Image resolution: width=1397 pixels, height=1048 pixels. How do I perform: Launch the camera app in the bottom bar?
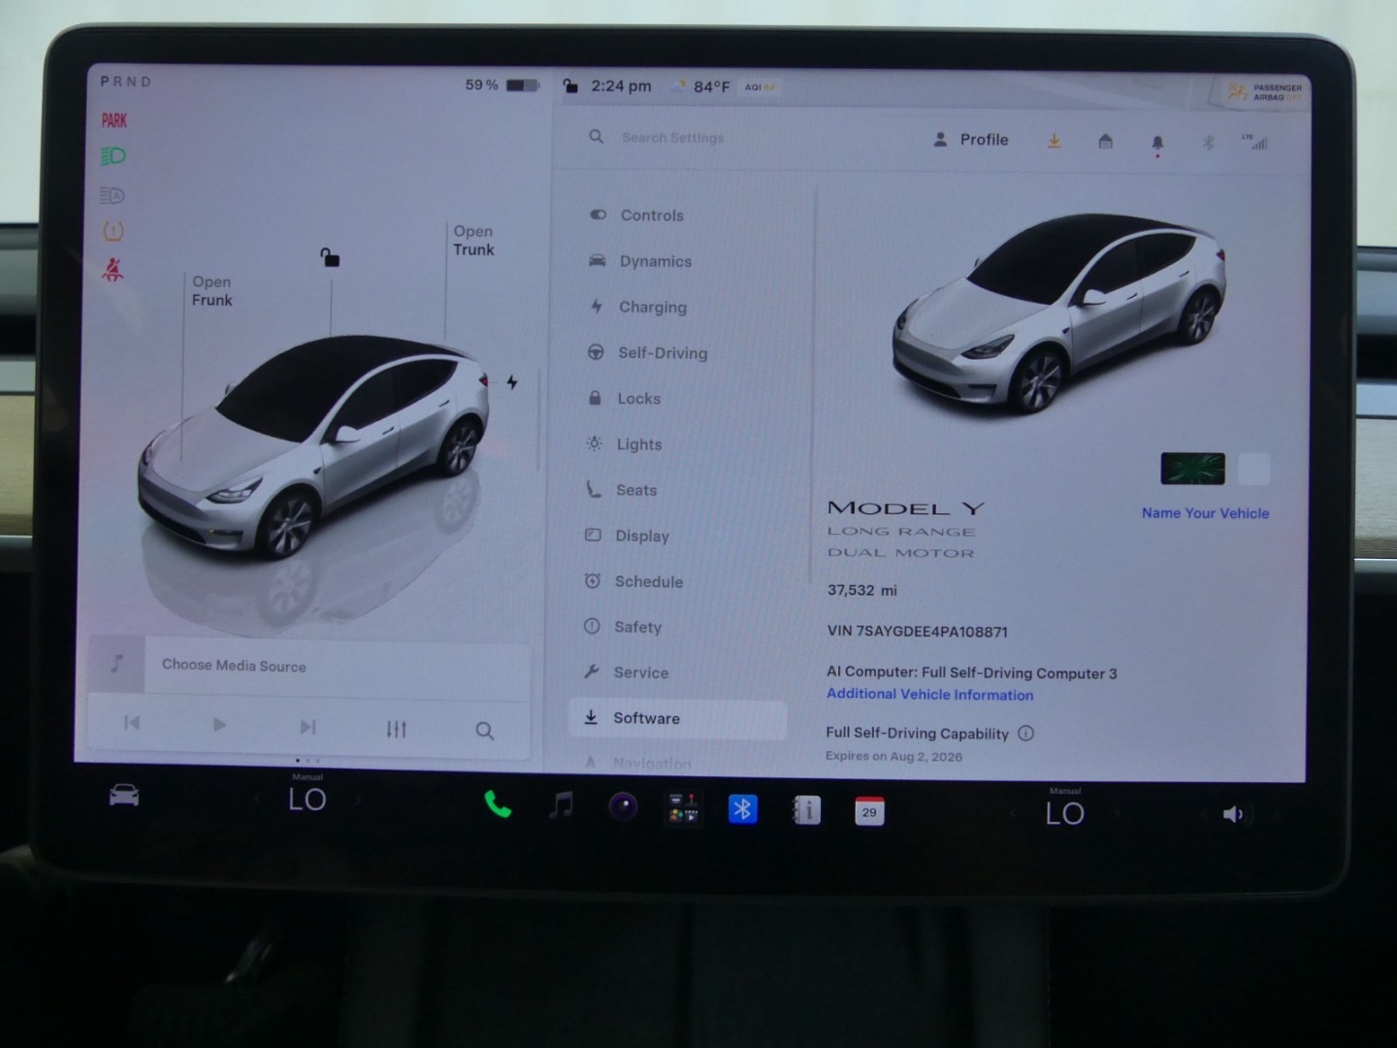click(623, 806)
